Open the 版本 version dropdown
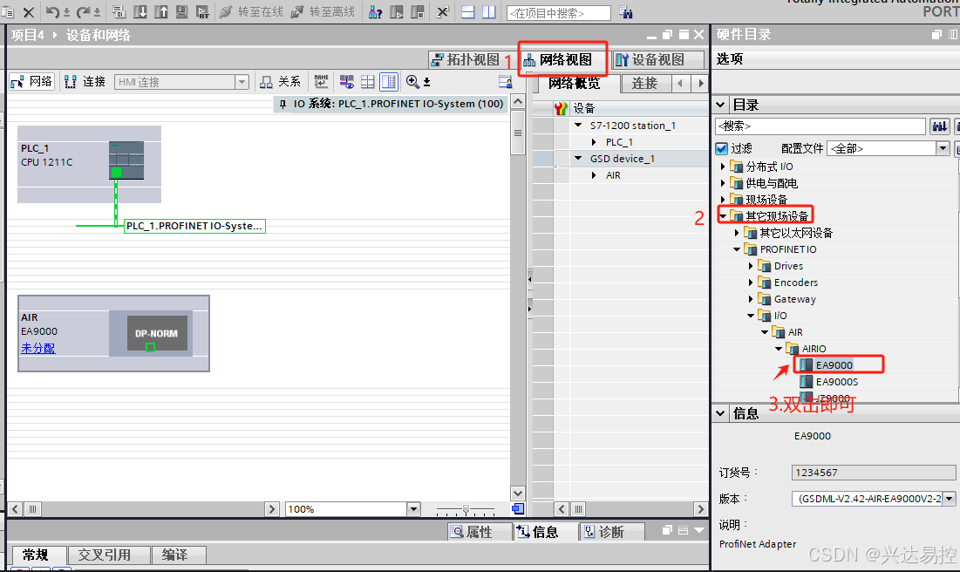This screenshot has height=572, width=960. point(949,499)
